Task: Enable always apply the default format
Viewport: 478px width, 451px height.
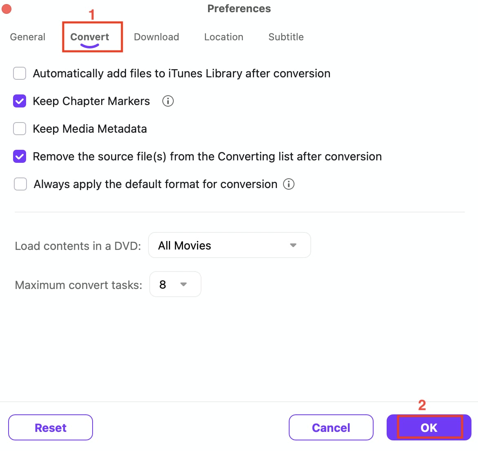Action: 20,184
